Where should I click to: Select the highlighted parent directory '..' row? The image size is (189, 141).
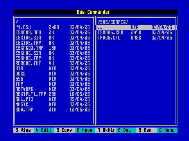click(136, 27)
